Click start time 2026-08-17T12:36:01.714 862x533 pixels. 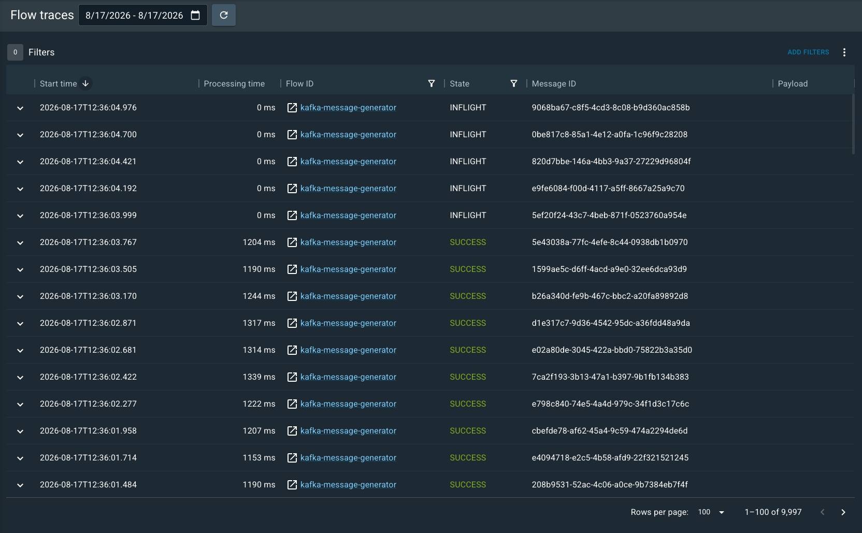coord(88,458)
